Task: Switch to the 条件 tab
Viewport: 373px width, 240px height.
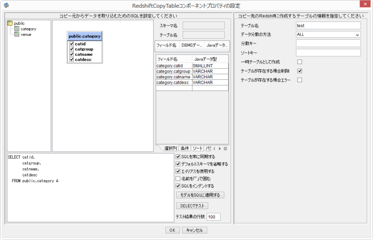Action: point(185,148)
